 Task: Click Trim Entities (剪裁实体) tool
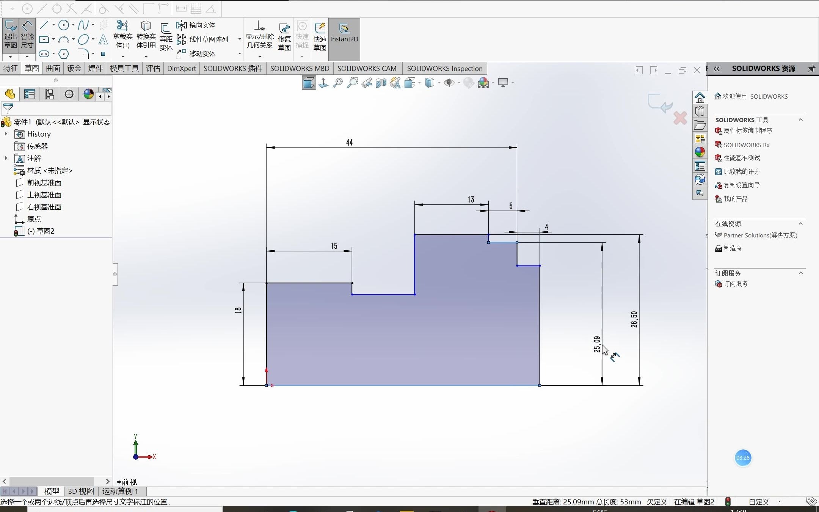123,35
